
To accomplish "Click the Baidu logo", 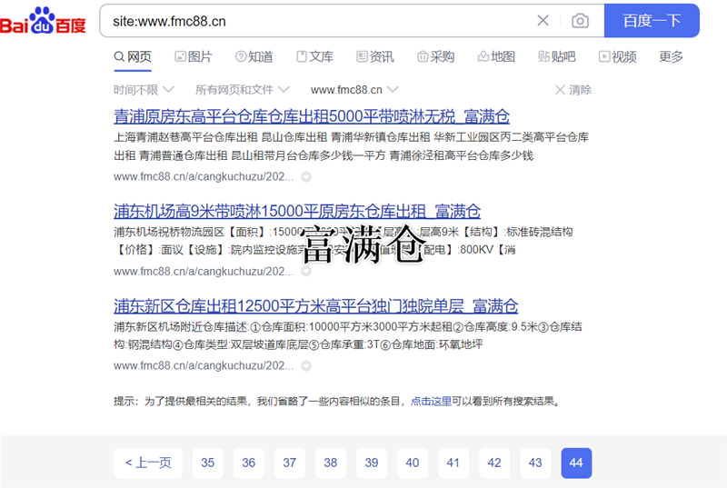I will 44,21.
